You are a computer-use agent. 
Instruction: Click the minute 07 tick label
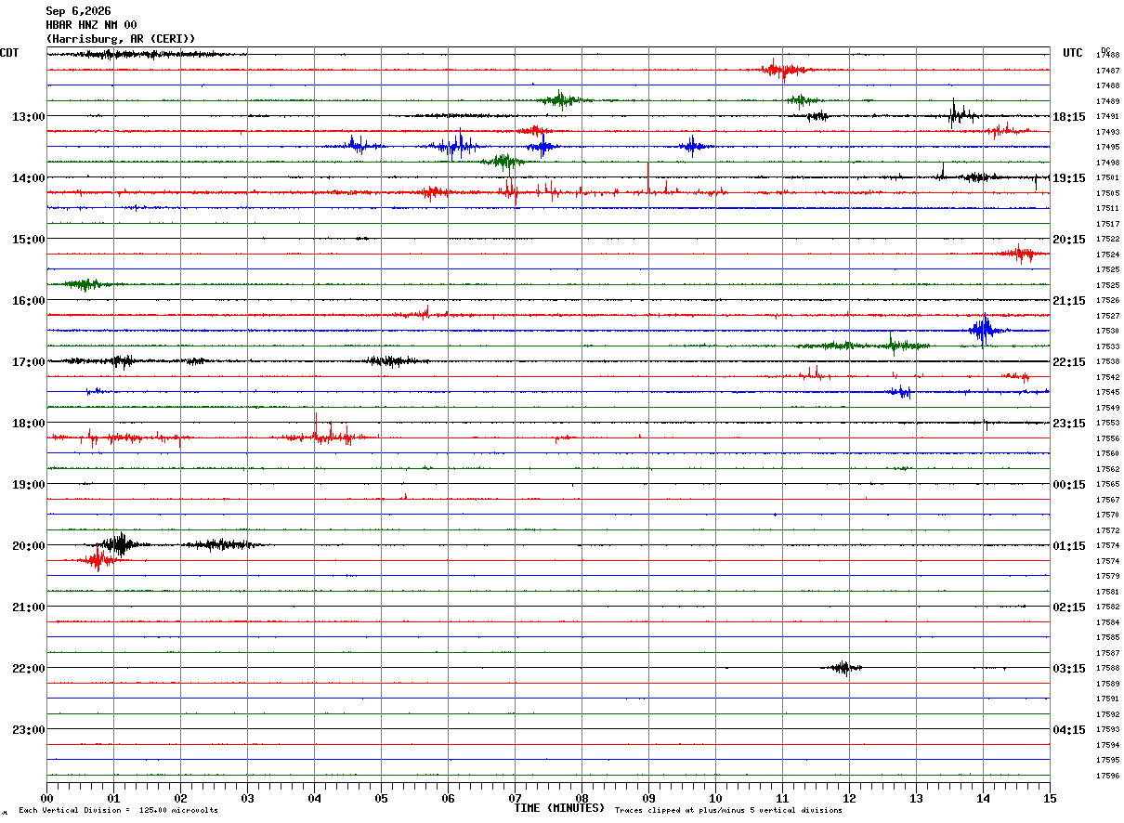click(515, 798)
